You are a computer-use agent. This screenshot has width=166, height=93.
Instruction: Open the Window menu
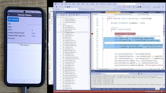(109, 4)
